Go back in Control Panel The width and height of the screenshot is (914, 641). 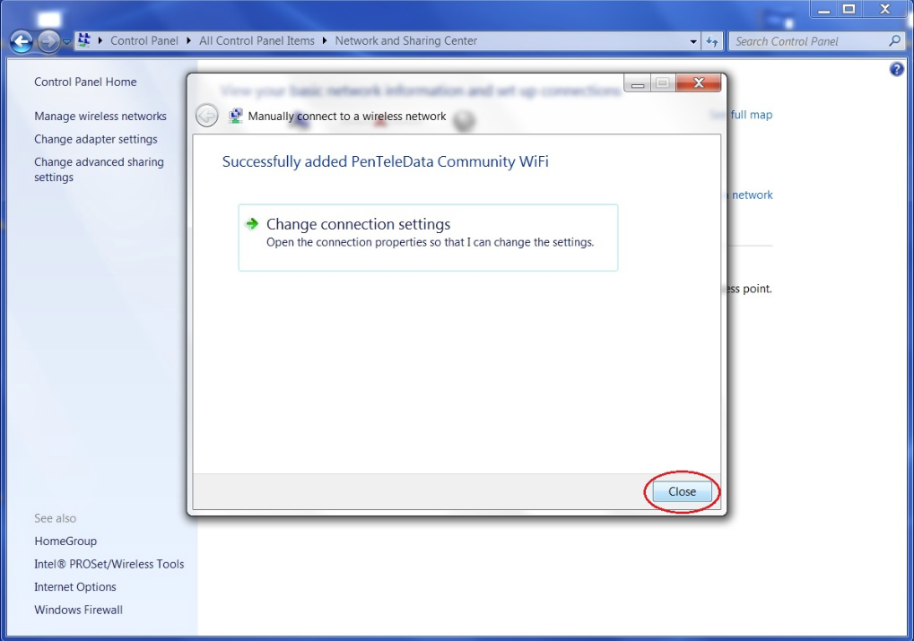click(22, 41)
